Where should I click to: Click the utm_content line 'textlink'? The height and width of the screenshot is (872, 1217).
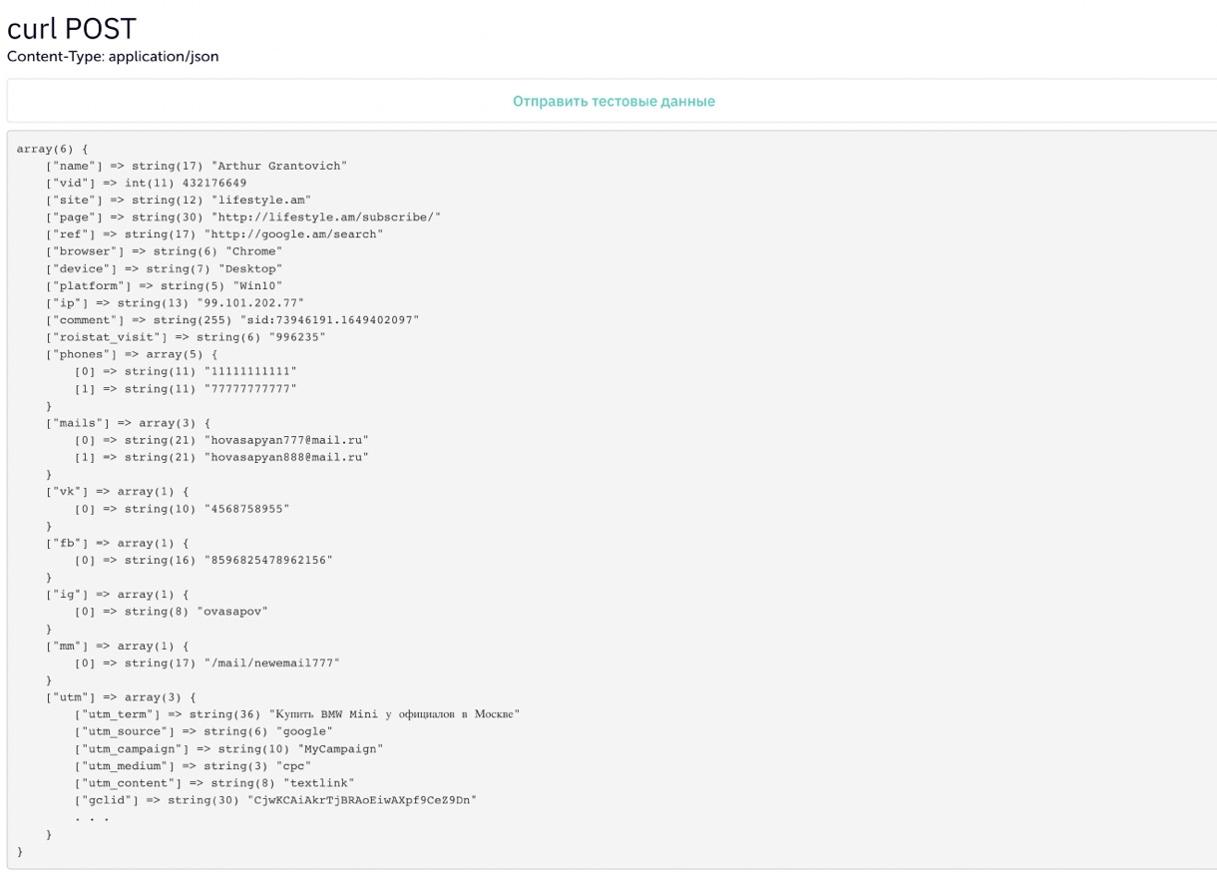[214, 783]
